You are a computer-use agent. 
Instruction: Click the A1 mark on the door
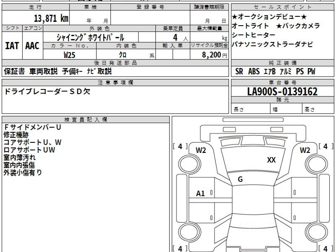[200, 193]
